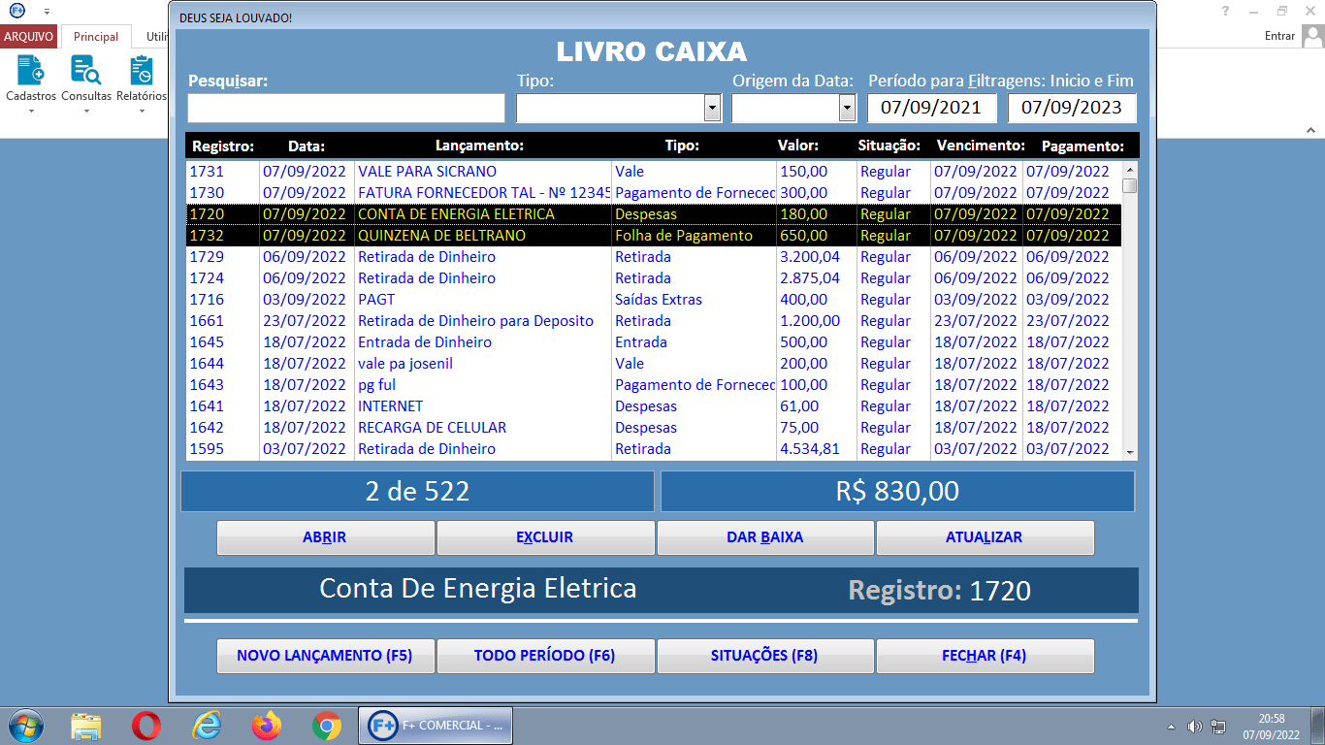Click inside the Pesquisar search field

tap(345, 108)
